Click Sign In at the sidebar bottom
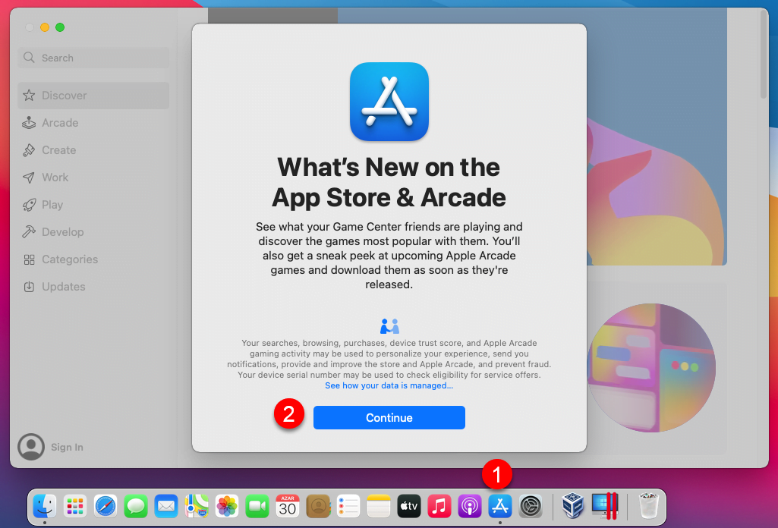The image size is (778, 528). tap(67, 447)
